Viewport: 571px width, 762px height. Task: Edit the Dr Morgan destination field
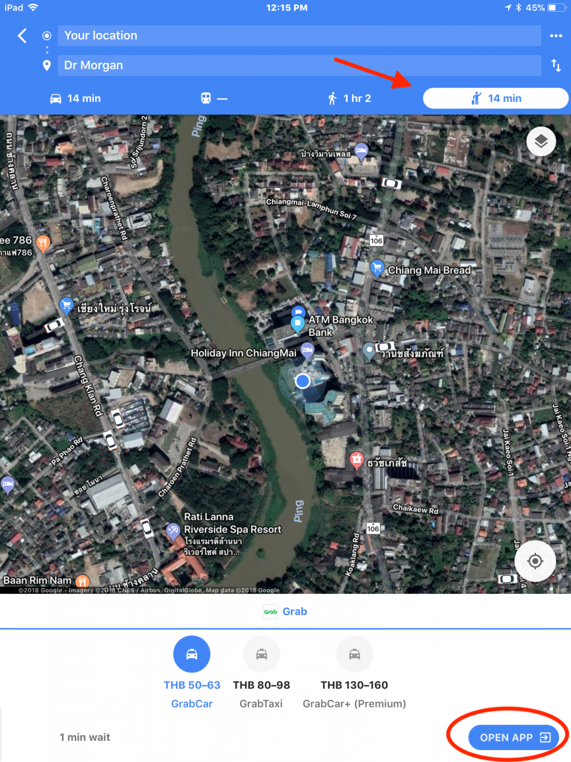pos(299,65)
